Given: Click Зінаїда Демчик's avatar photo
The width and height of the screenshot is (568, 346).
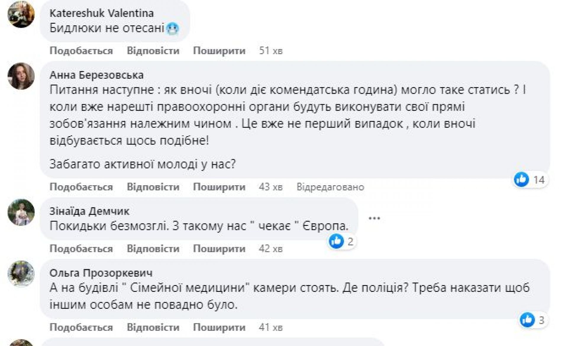Looking at the screenshot, I should coord(21,212).
